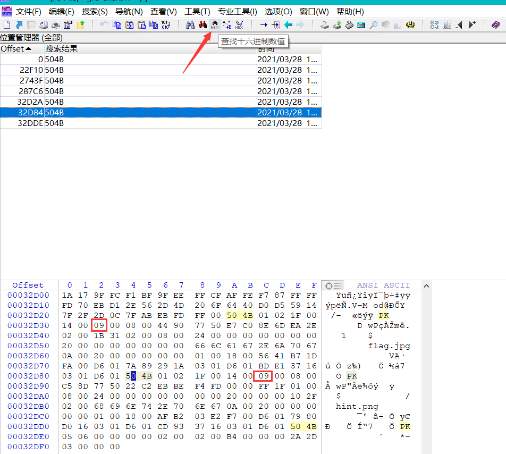This screenshot has width=506, height=454.
Task: Click the Calculator icon in toolbar
Action: point(361,25)
